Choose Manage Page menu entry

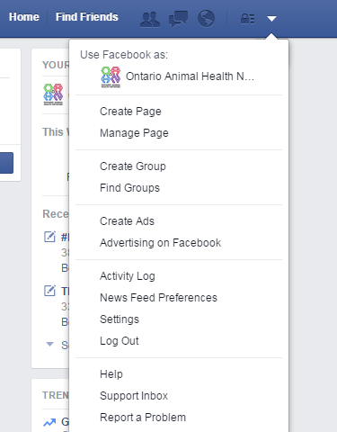point(134,133)
